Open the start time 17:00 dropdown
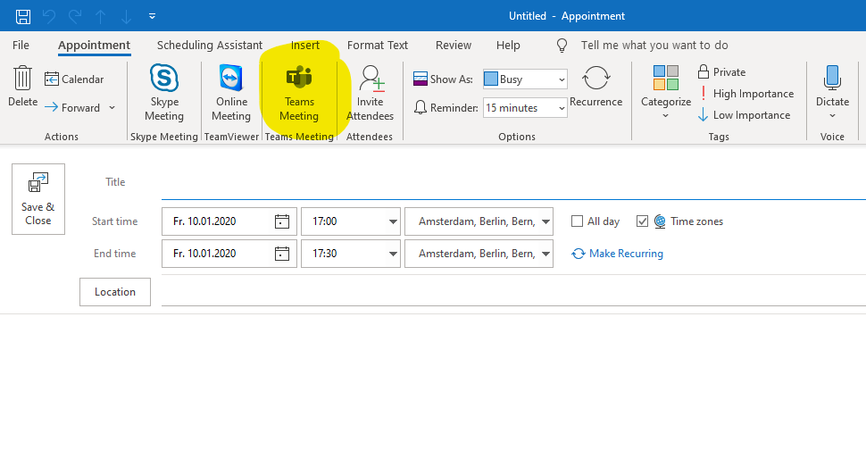 (393, 221)
